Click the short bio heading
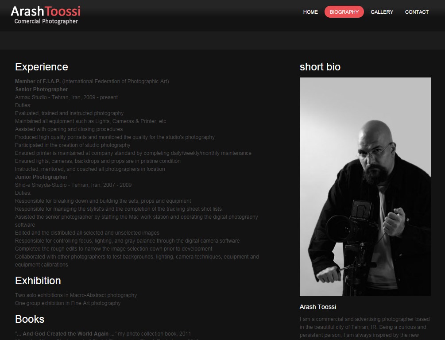 [320, 67]
